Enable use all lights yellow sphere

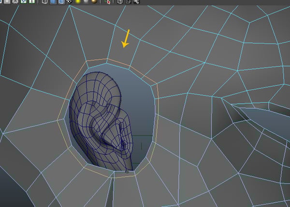(77, 2)
